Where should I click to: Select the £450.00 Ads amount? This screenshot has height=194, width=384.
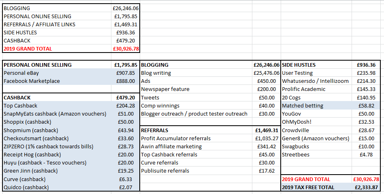pyautogui.click(x=267, y=81)
